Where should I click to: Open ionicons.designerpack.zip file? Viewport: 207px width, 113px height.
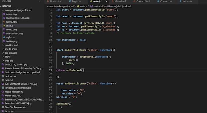pos(18,88)
